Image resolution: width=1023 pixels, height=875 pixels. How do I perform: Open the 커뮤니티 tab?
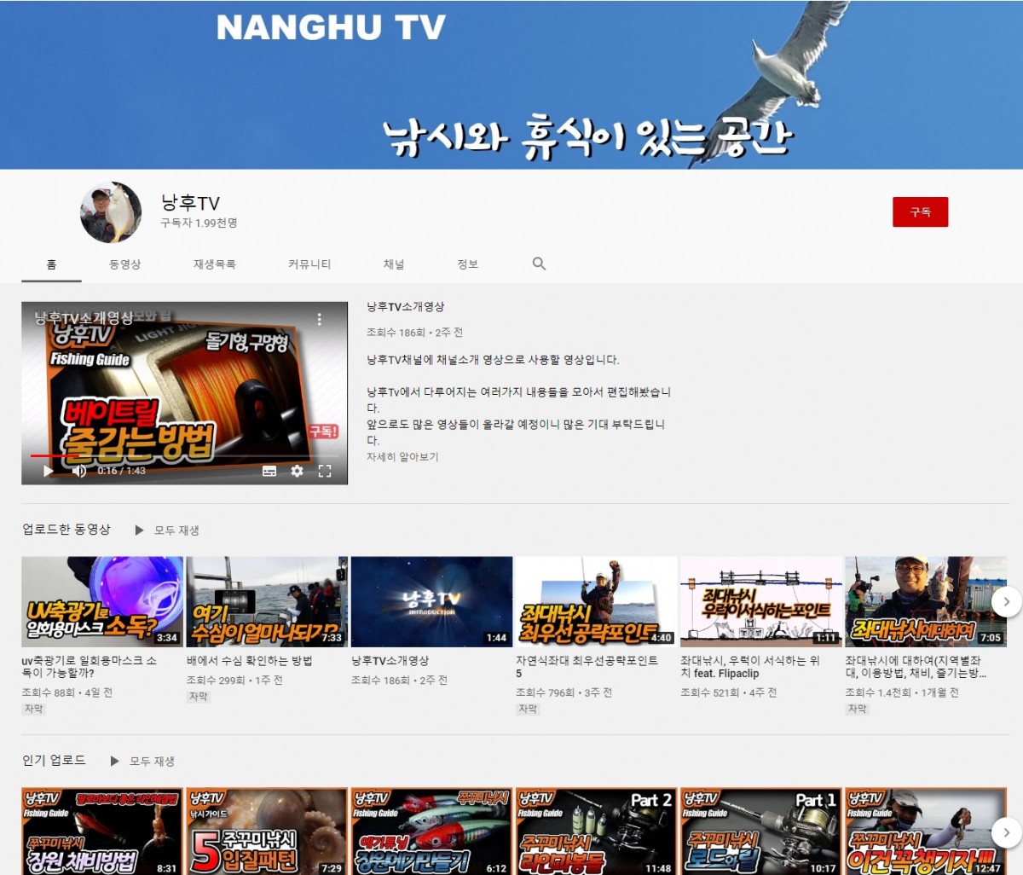(309, 264)
